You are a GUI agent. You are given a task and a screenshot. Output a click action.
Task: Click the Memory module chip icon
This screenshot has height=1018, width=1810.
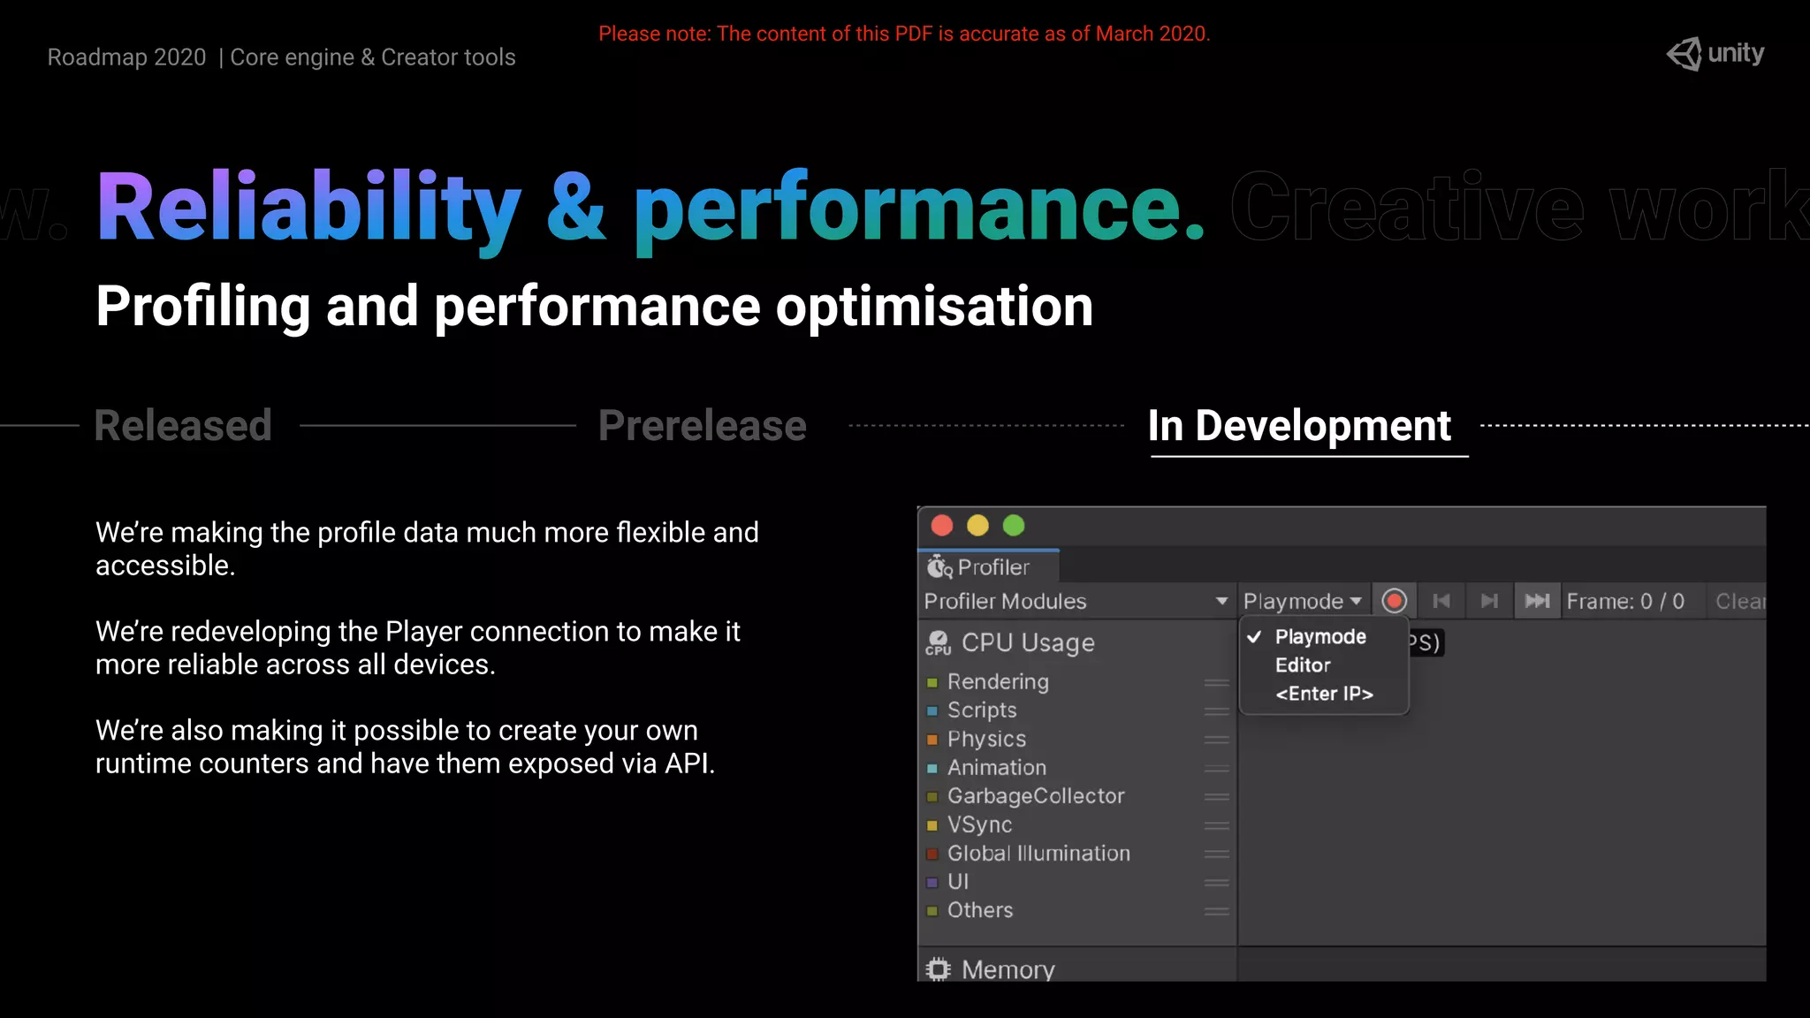pyautogui.click(x=938, y=969)
